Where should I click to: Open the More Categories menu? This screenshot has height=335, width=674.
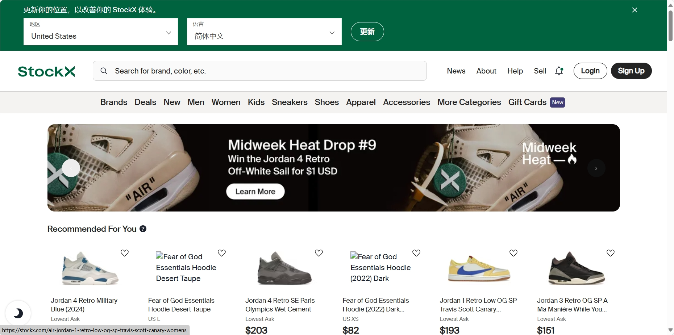(x=469, y=102)
